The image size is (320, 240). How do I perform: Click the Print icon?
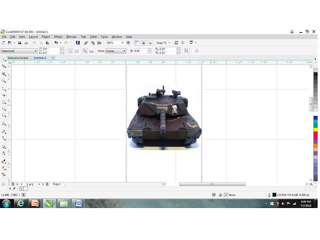[26, 42]
